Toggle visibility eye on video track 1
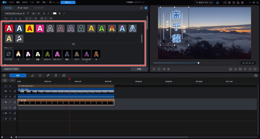Image resolution: width=260 pixels, height=139 pixels. (10, 91)
